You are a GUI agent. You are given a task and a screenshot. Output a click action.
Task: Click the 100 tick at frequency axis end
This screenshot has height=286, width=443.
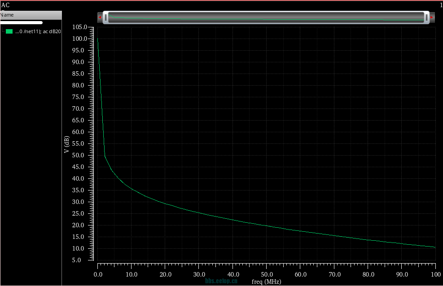[x=435, y=274]
